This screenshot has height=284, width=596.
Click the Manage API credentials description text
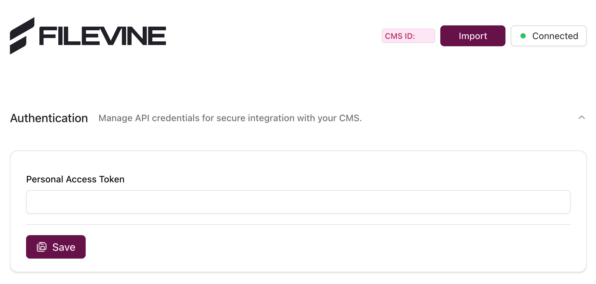[230, 118]
